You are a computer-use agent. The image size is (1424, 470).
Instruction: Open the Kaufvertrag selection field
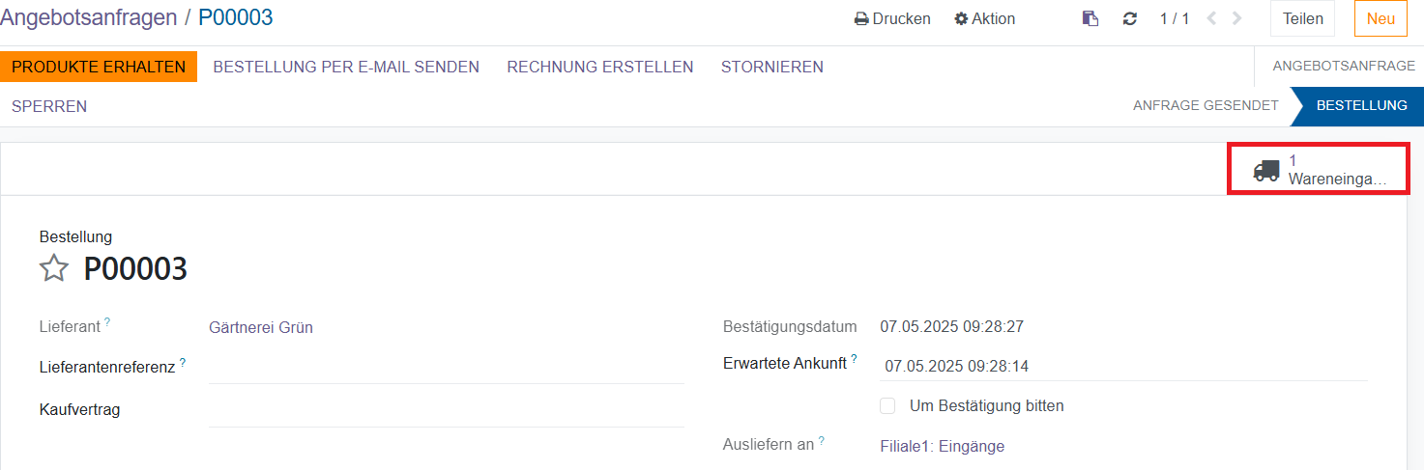446,409
